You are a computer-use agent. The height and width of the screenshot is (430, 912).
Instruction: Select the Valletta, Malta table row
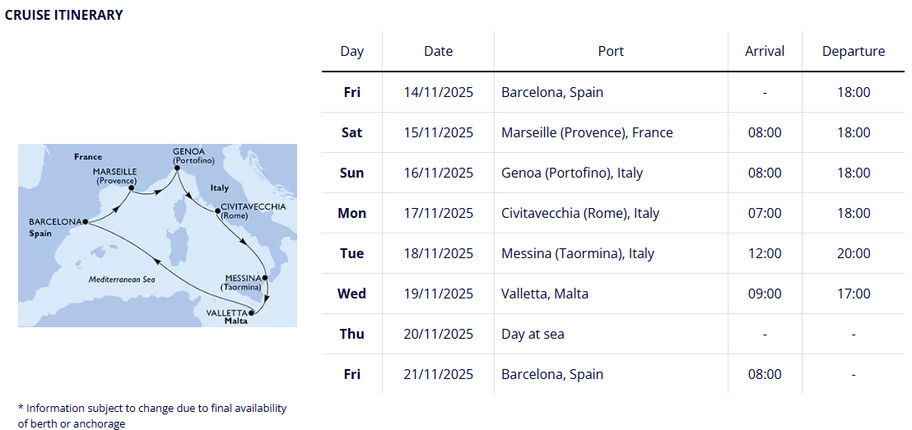[x=545, y=294]
